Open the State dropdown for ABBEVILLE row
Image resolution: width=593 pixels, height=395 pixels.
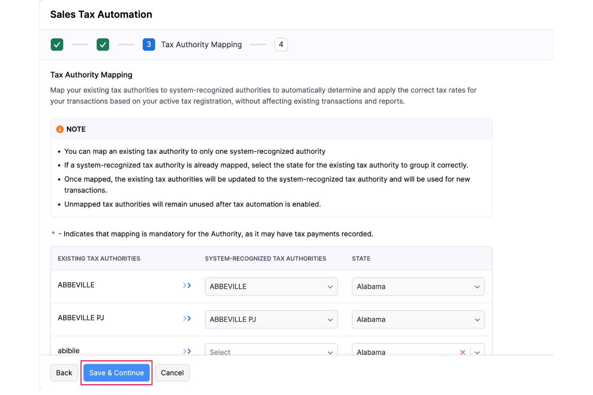tap(418, 287)
